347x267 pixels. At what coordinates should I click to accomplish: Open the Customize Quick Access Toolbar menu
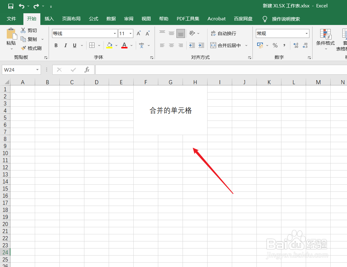(51, 7)
